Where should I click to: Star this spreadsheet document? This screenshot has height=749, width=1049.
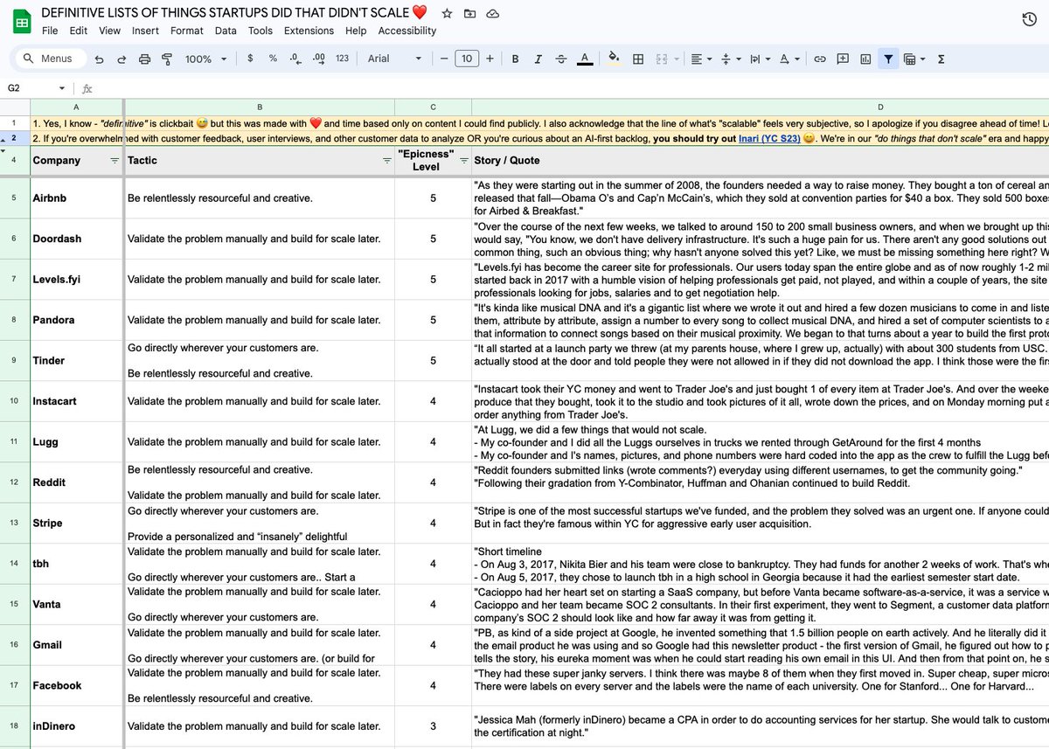(447, 13)
